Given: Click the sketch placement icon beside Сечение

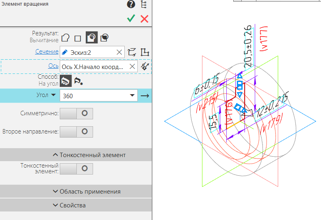Looking at the screenshot, I should tap(145, 52).
